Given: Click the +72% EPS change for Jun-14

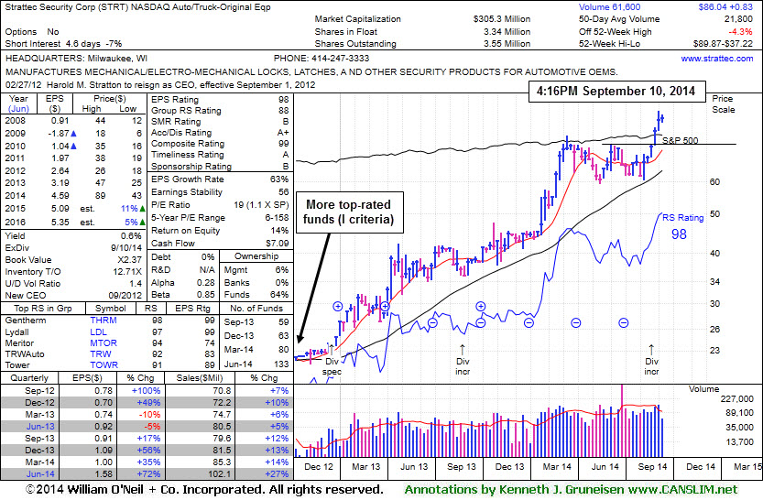Looking at the screenshot, I should click(x=148, y=474).
